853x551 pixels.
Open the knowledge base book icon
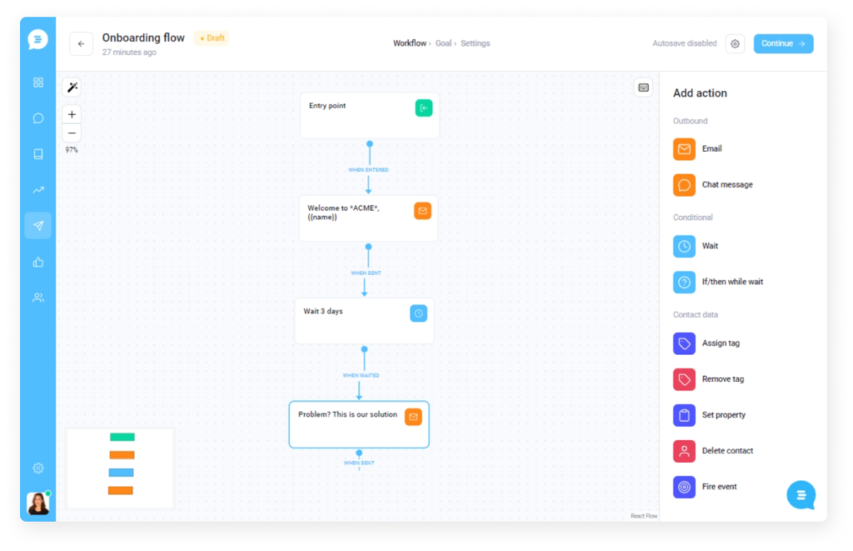pos(38,154)
